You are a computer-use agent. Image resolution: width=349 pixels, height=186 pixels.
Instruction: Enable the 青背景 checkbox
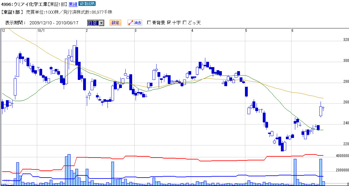coord(149,23)
